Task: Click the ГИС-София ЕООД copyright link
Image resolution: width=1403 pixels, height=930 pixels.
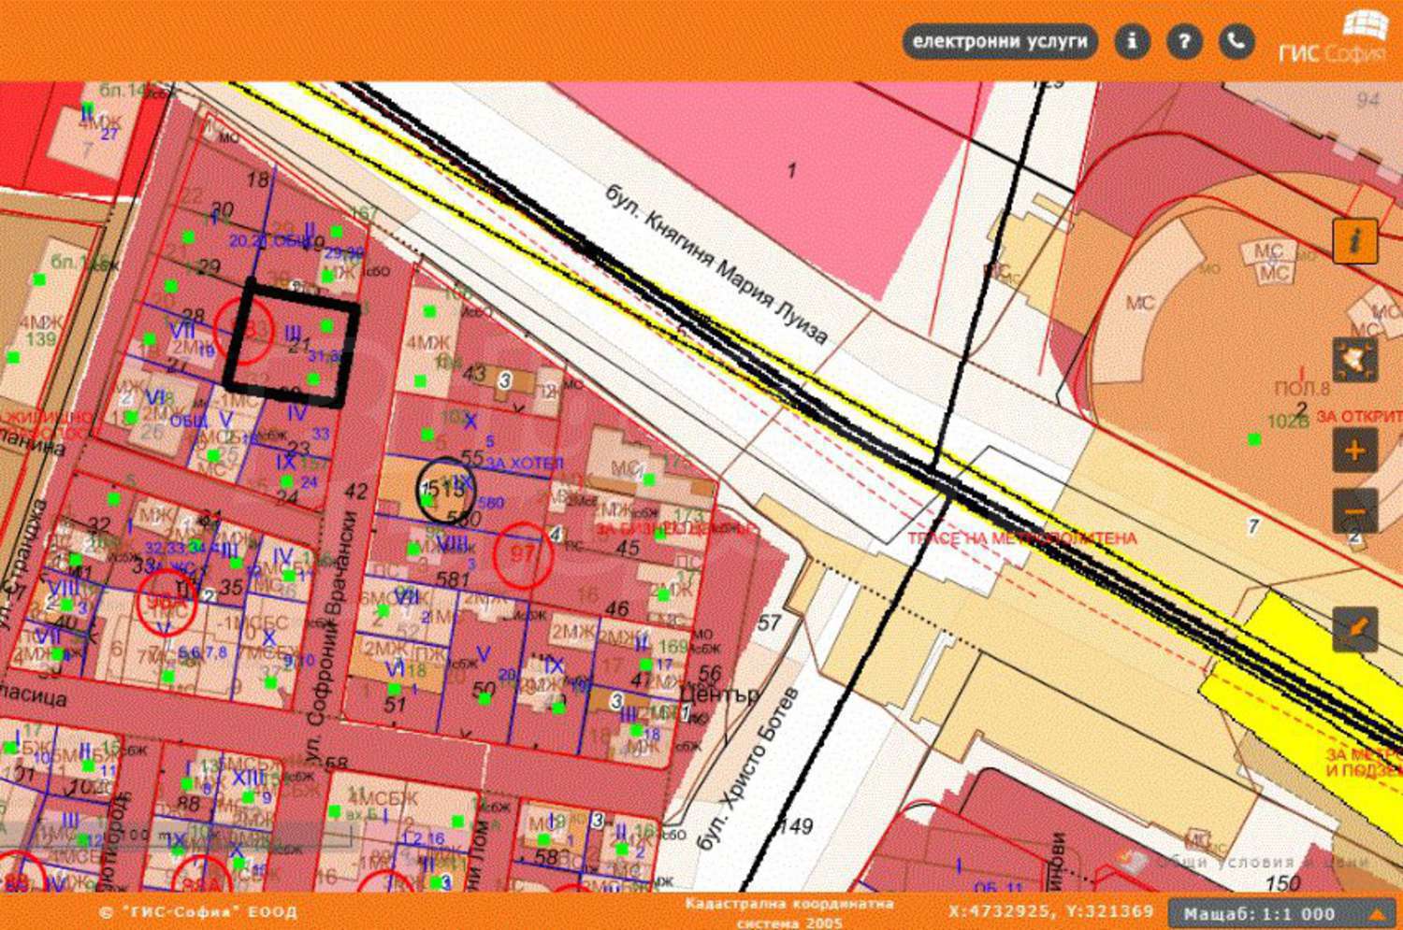Action: click(198, 912)
